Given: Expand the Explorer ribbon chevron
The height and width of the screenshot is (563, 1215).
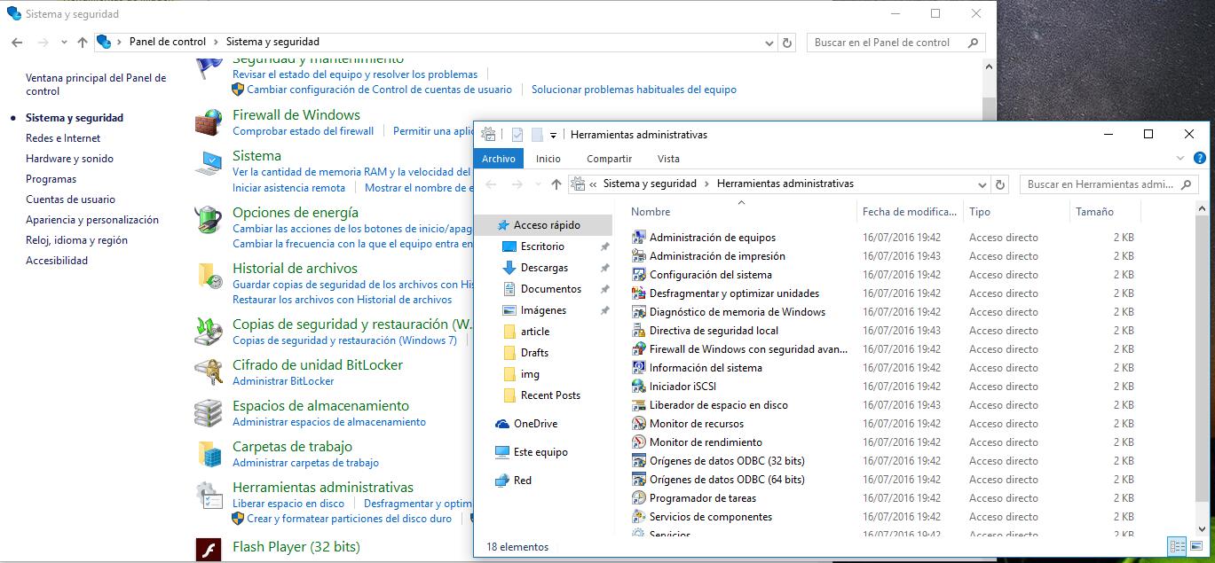Looking at the screenshot, I should [x=1180, y=159].
